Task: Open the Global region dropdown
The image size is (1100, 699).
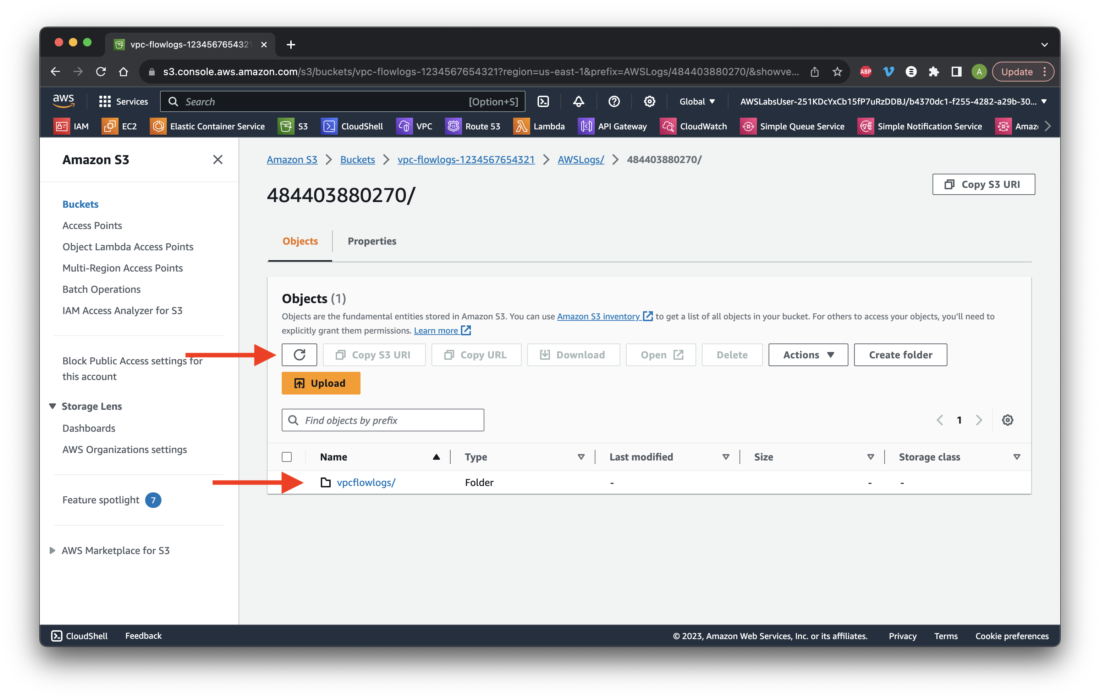Action: [x=697, y=101]
